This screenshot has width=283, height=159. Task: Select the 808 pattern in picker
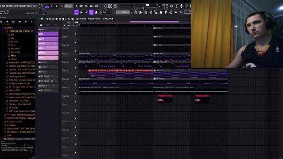[48, 34]
